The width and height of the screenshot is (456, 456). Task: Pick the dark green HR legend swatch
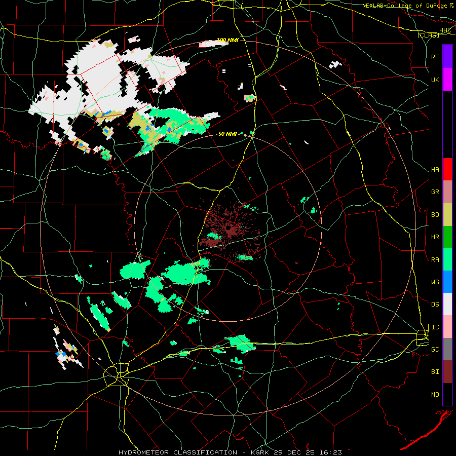coord(447,237)
